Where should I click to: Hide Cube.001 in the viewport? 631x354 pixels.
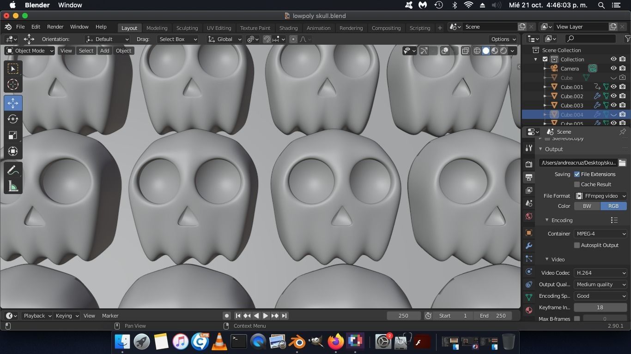614,87
